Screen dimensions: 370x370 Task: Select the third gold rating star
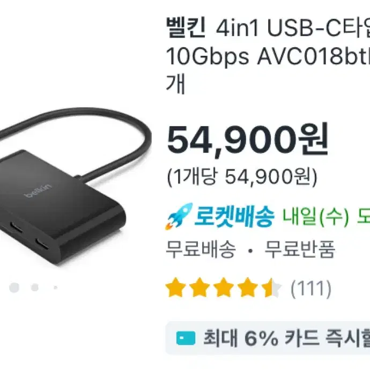224,287
